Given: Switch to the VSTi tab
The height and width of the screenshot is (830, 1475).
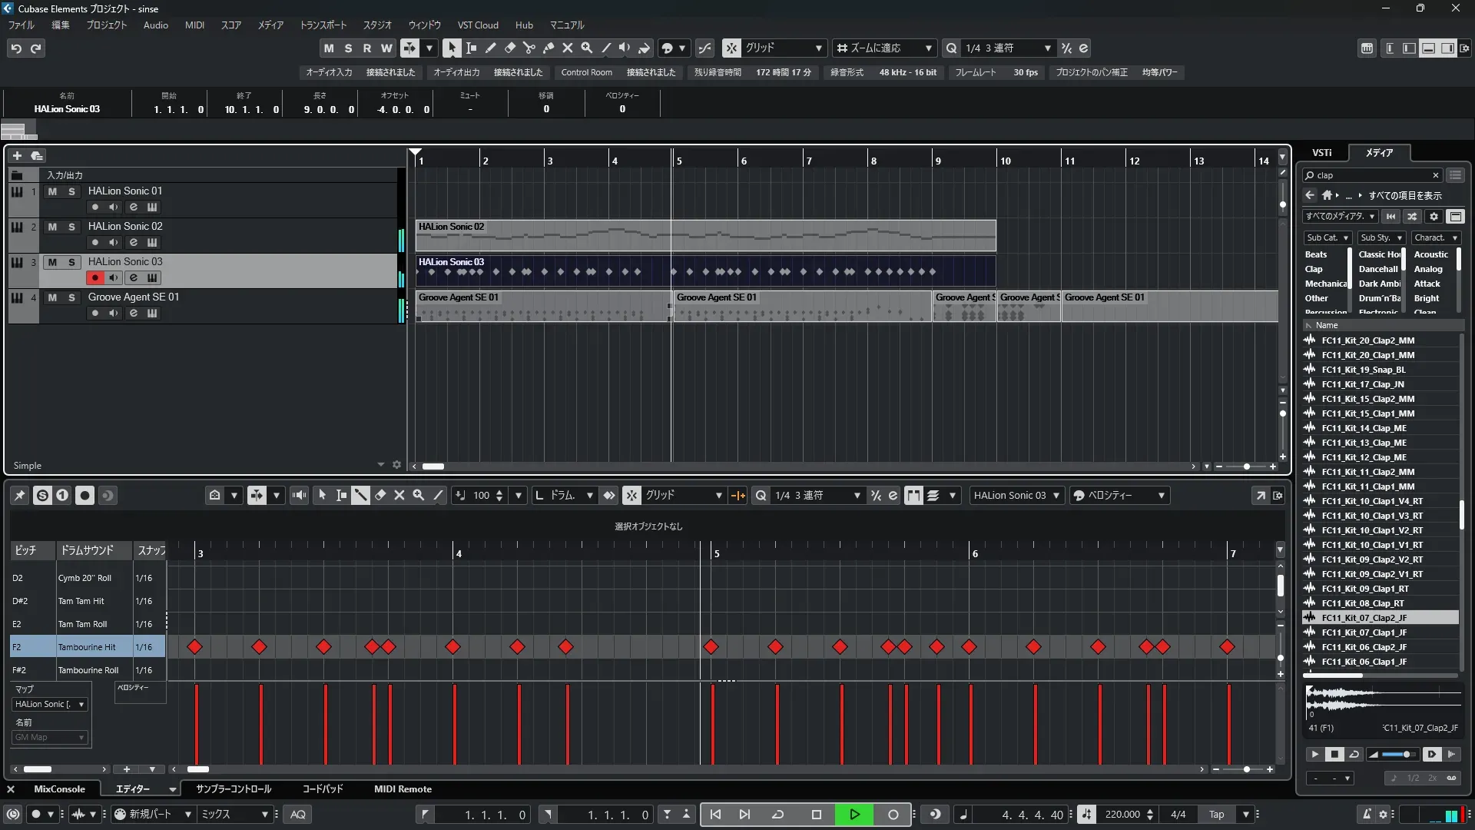Looking at the screenshot, I should [1321, 153].
